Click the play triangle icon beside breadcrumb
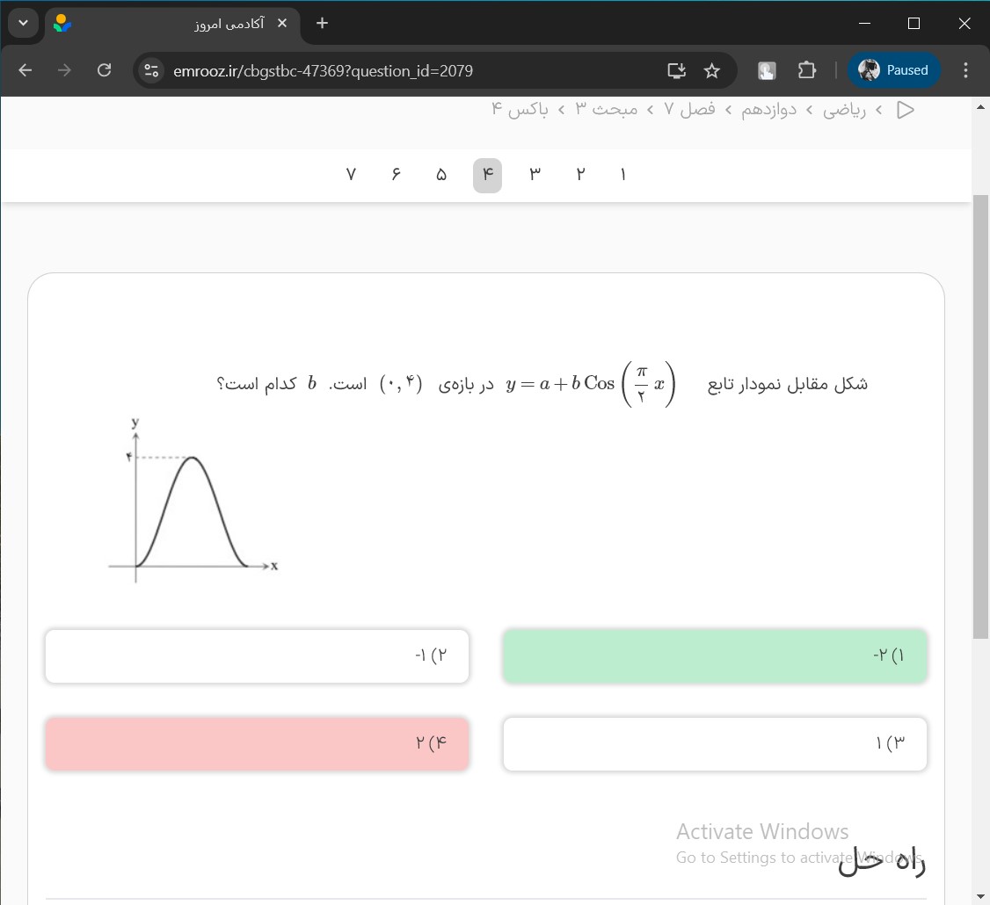 (x=905, y=110)
